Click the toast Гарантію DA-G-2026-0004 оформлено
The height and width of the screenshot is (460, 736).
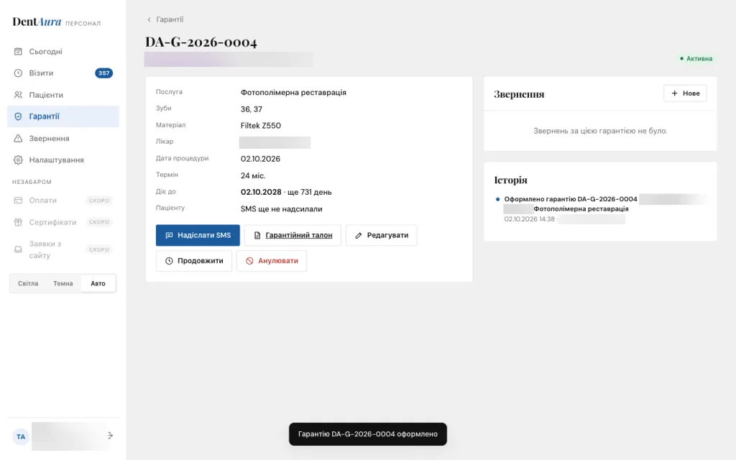368,434
